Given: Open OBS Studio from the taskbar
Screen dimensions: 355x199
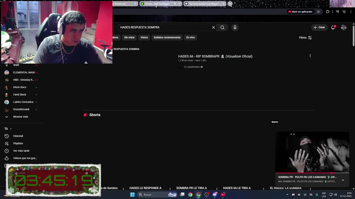Looking at the screenshot, I should (x=207, y=195).
